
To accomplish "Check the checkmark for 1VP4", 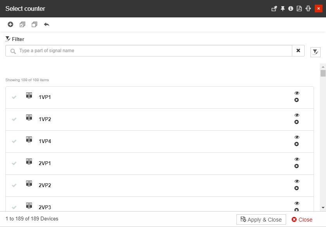I will coord(14,141).
